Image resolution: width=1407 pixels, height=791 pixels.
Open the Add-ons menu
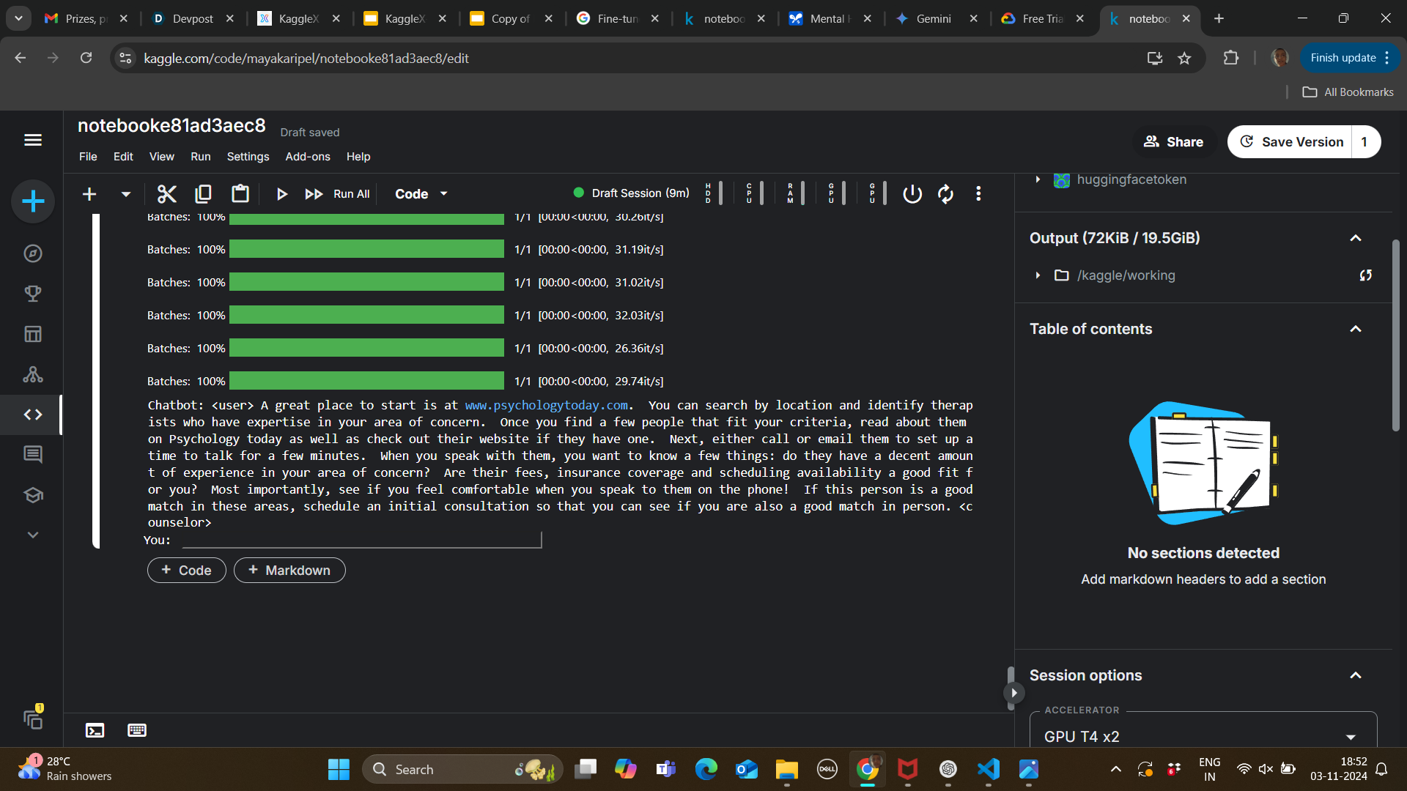pyautogui.click(x=307, y=157)
